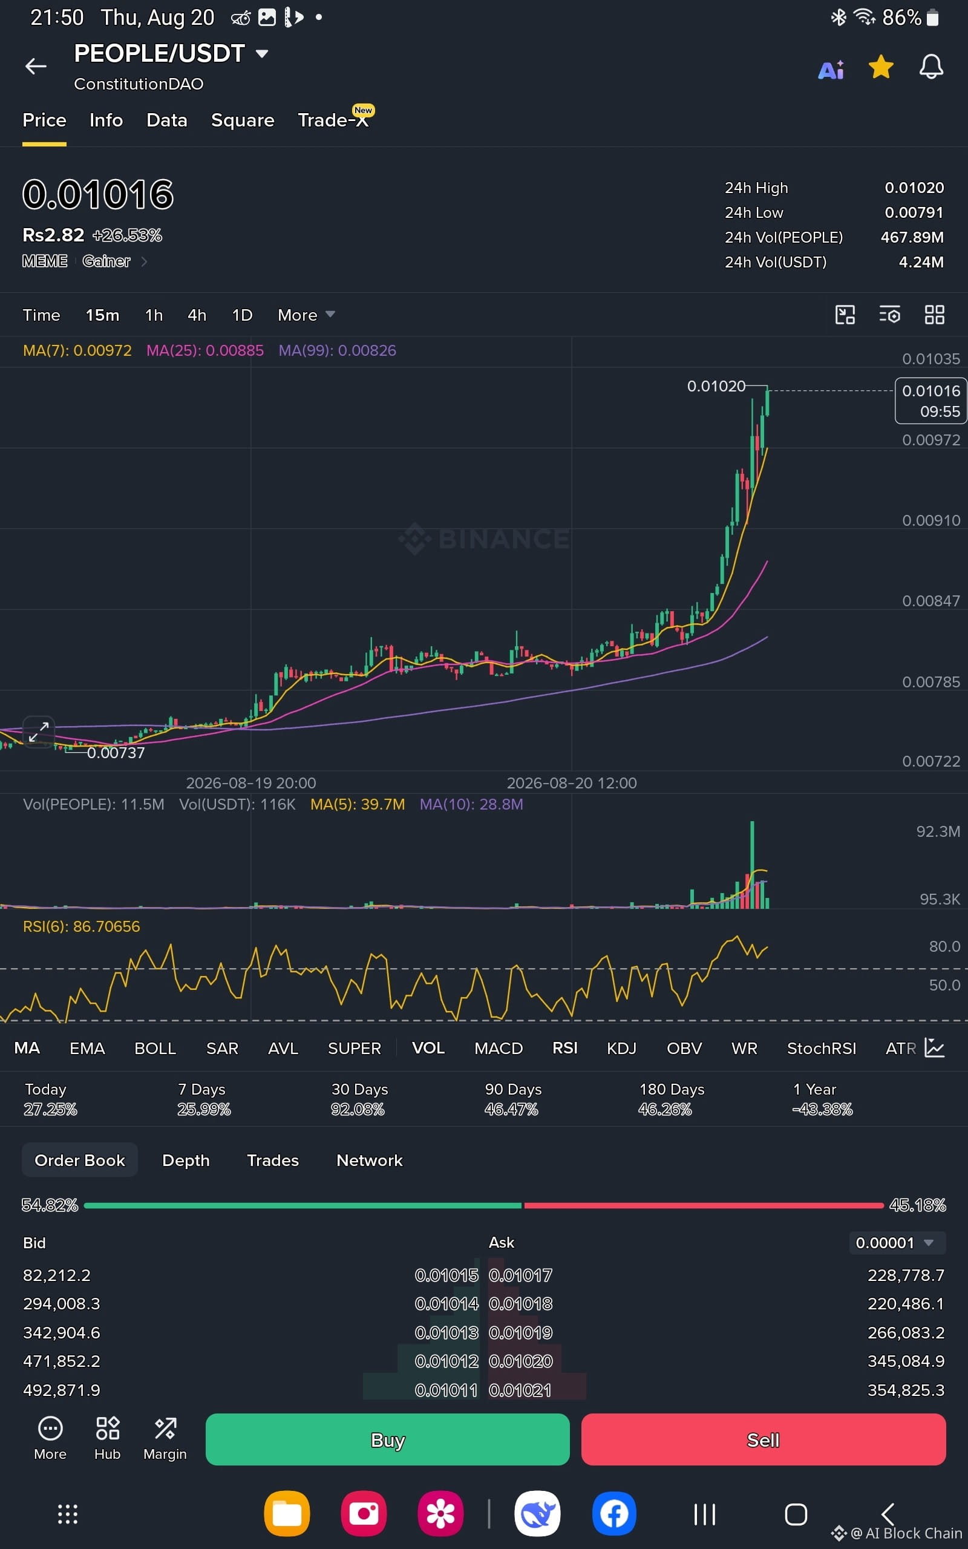Select the 4h chart interval
This screenshot has height=1549, width=968.
197,315
